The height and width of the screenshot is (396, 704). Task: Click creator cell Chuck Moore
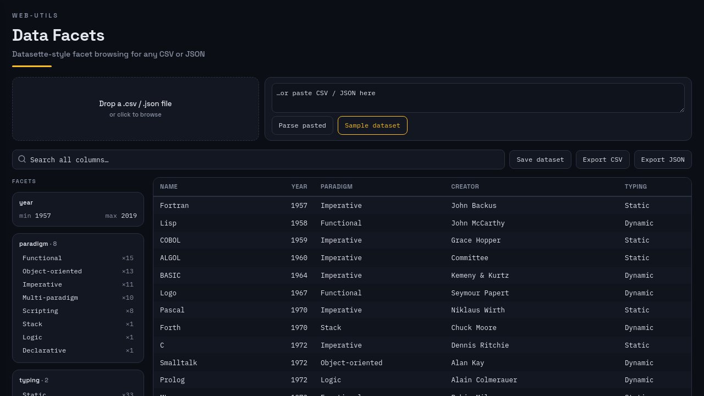[474, 328]
